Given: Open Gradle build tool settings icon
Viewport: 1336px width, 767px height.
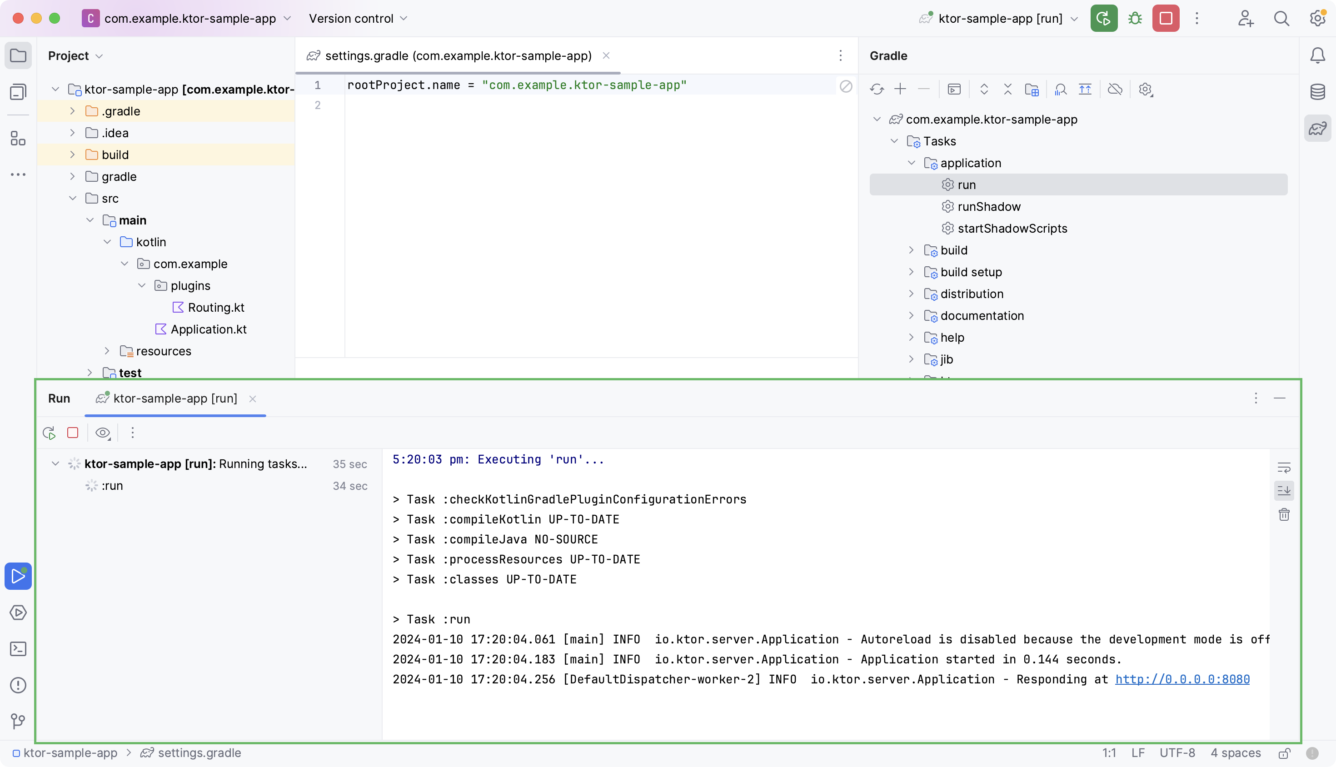Looking at the screenshot, I should (x=1145, y=89).
